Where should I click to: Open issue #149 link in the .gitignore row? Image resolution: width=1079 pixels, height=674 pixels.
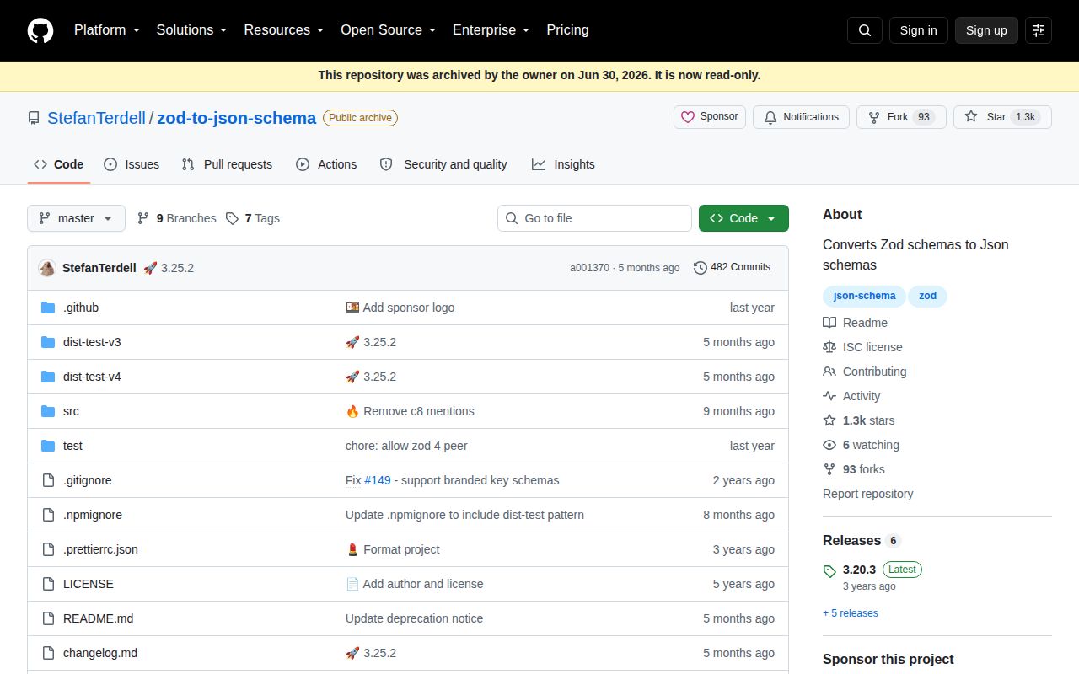[378, 480]
